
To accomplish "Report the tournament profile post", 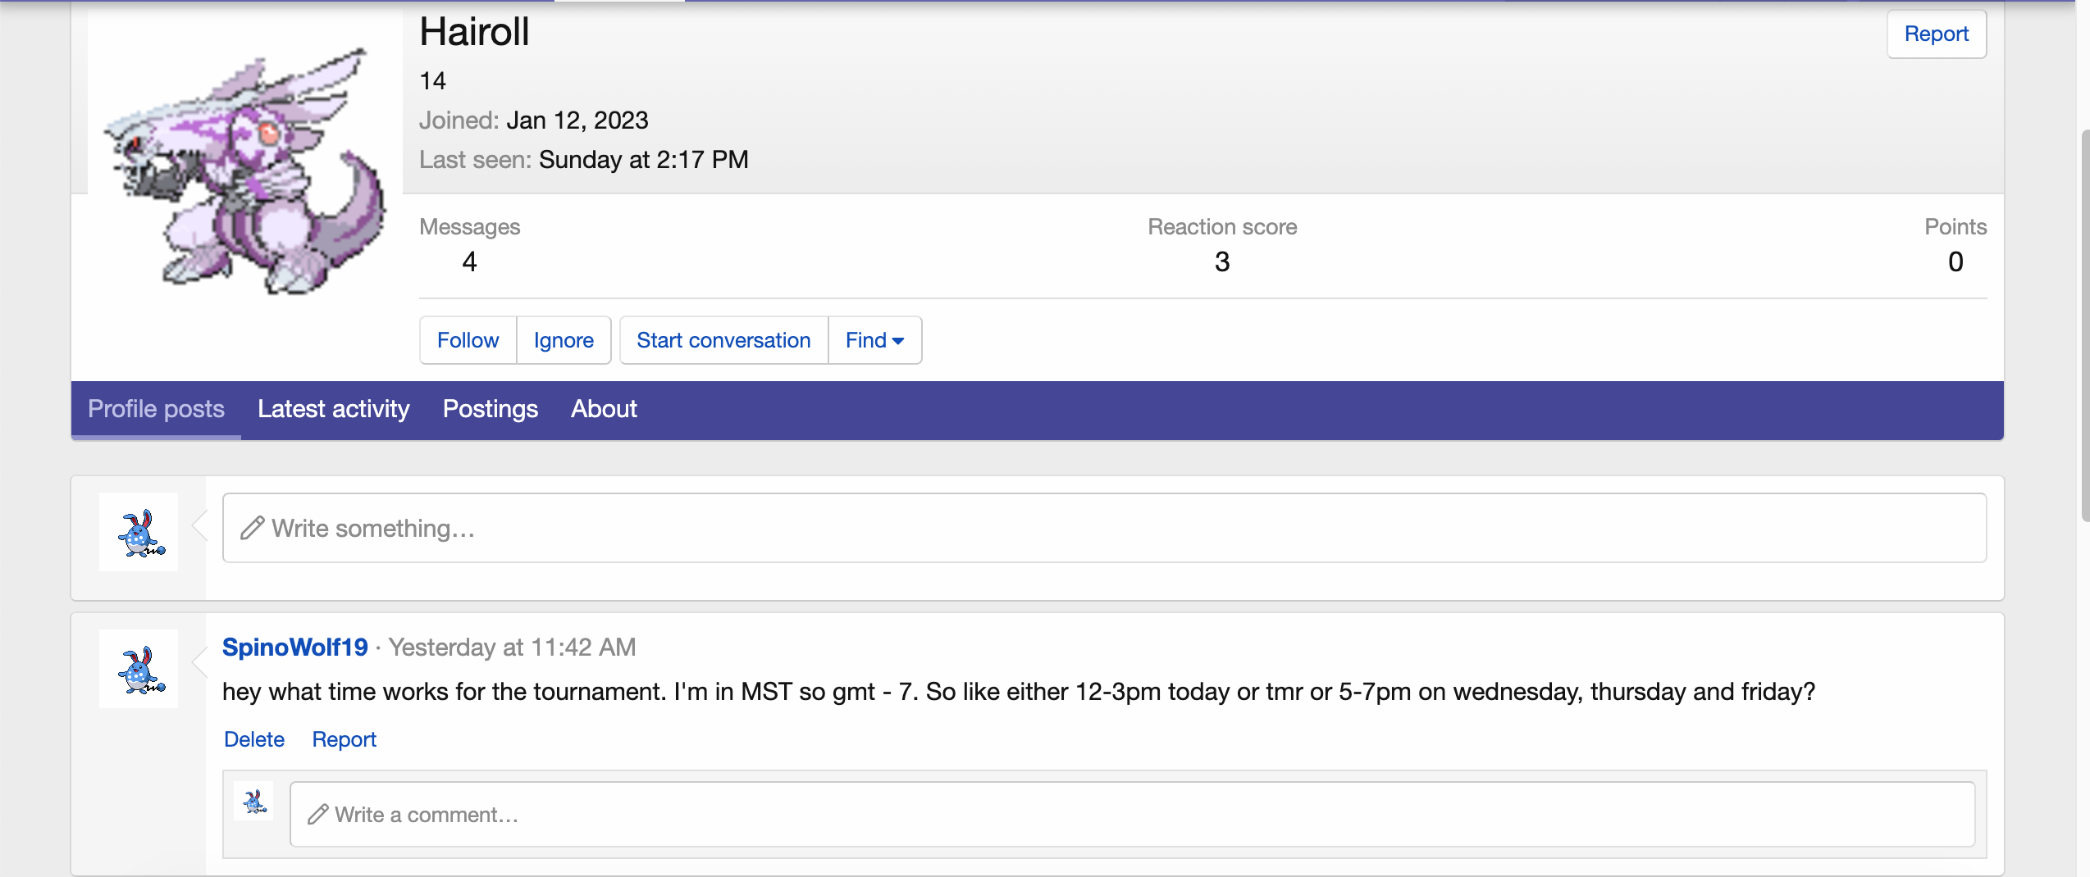I will [x=344, y=739].
